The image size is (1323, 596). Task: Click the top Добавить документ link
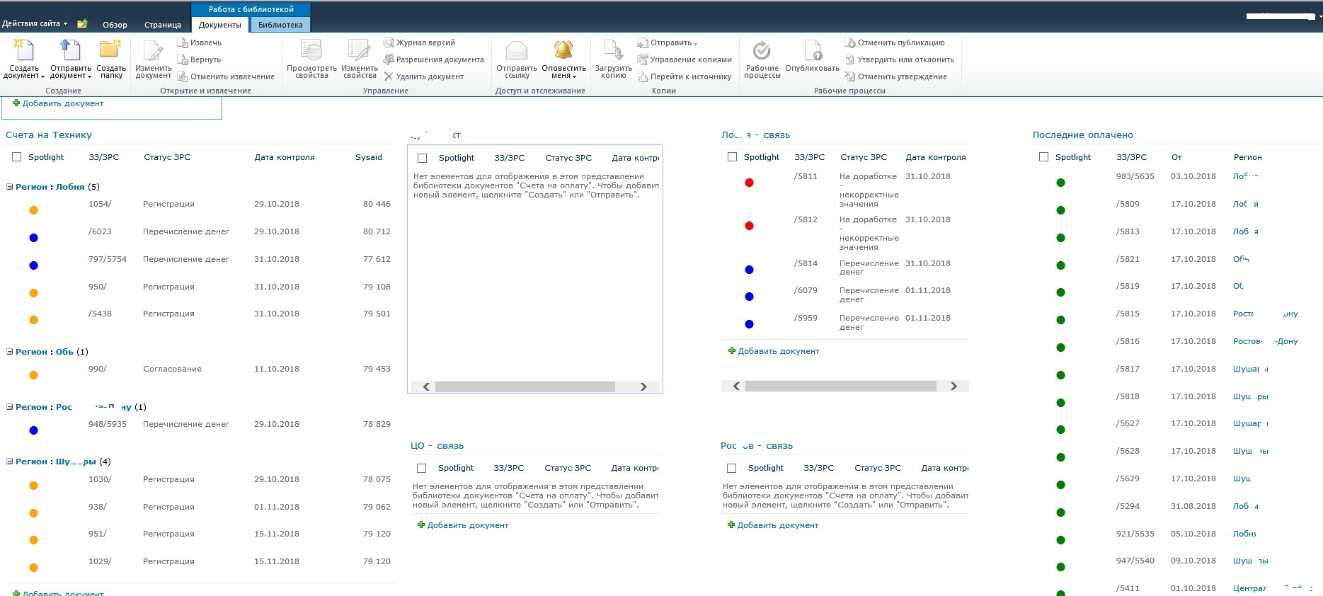point(63,103)
